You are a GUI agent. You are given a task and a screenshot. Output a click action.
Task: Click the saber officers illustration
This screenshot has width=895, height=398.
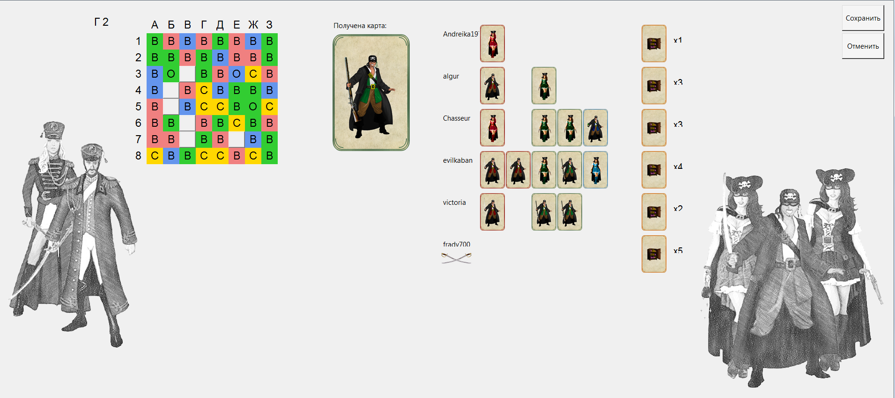coord(73,234)
